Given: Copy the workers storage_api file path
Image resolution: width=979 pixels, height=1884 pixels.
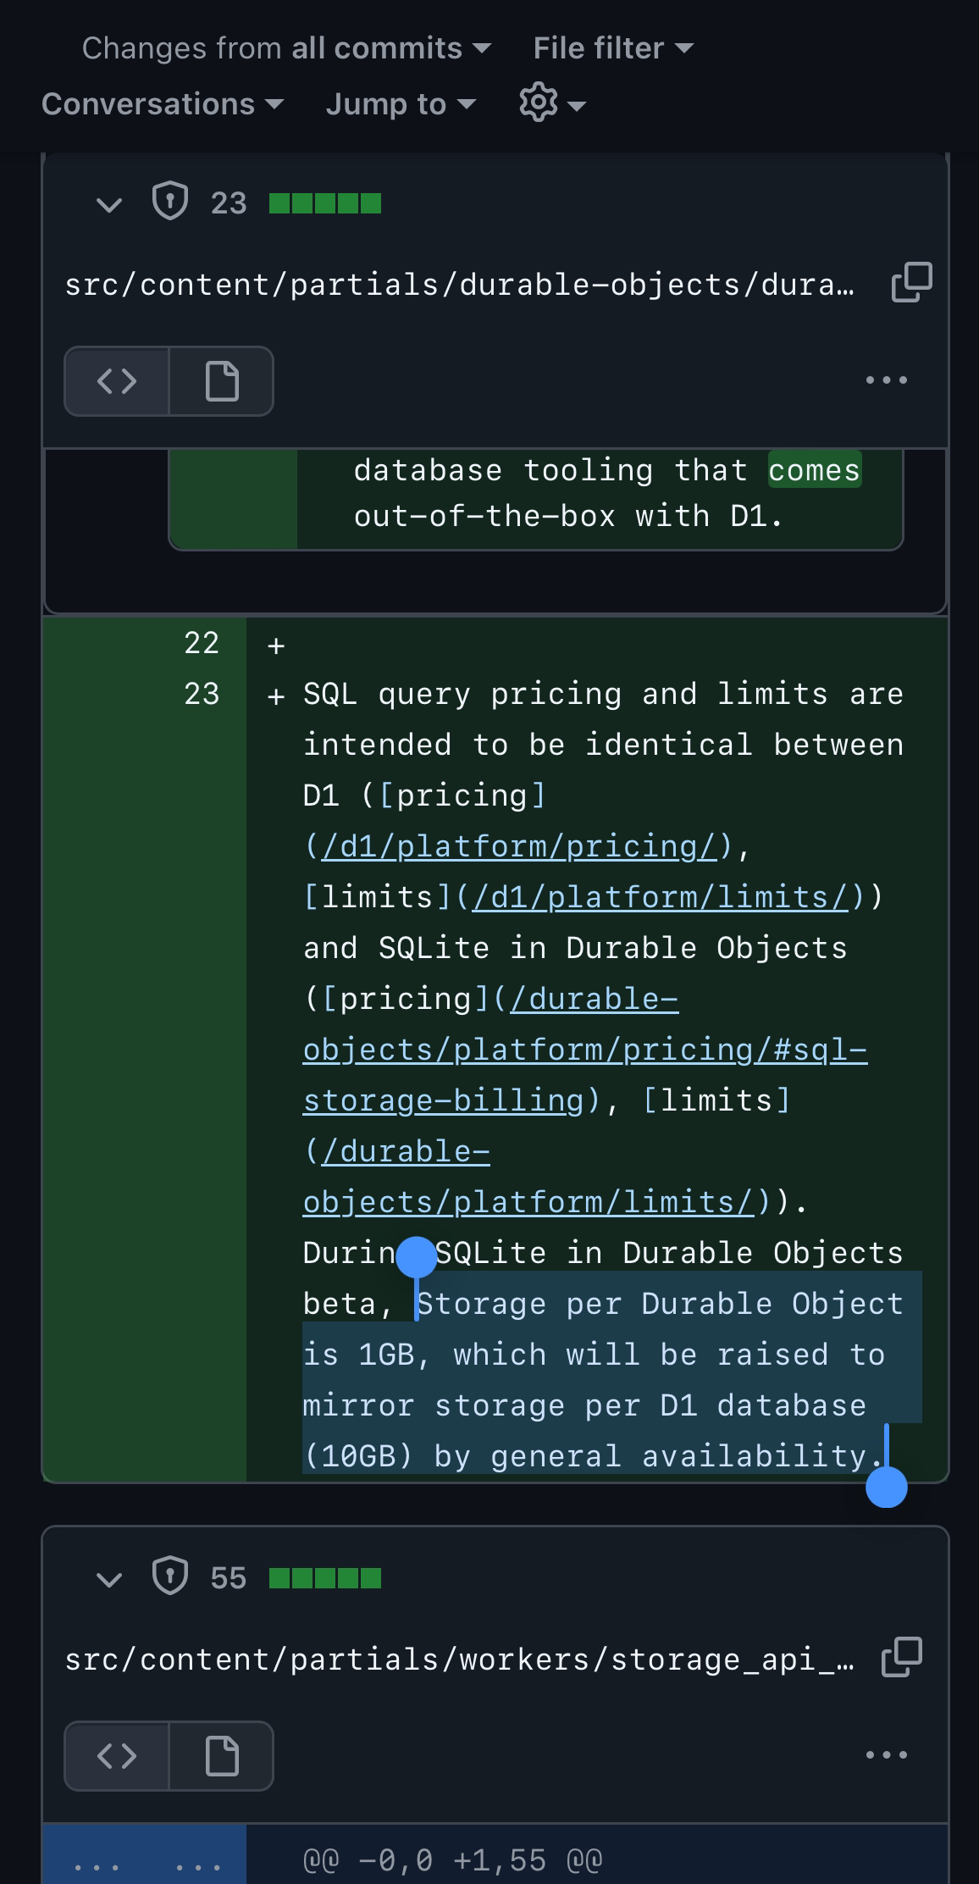Looking at the screenshot, I should point(901,1657).
